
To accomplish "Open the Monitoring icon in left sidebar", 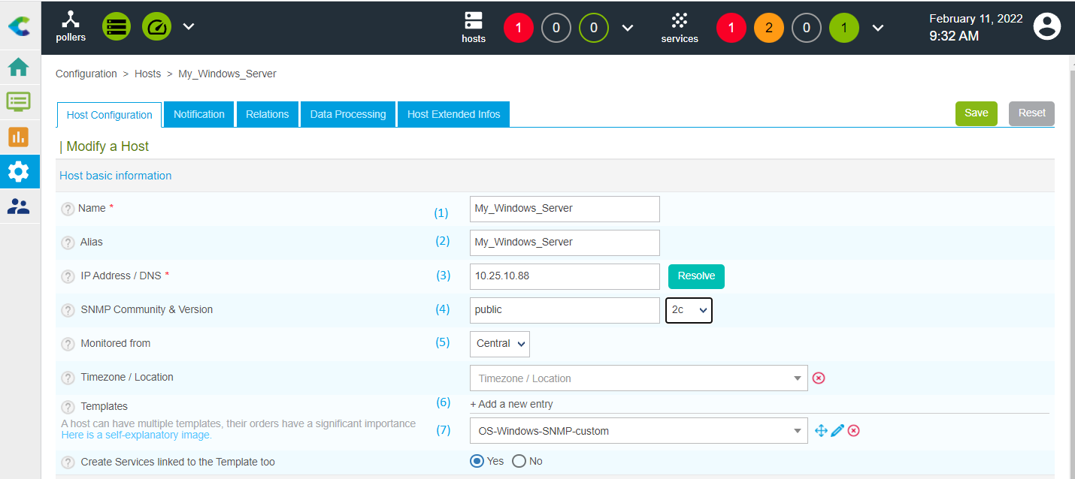I will (18, 101).
